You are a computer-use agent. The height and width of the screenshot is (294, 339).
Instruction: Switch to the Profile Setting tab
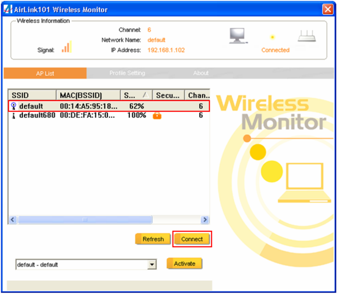pos(127,73)
